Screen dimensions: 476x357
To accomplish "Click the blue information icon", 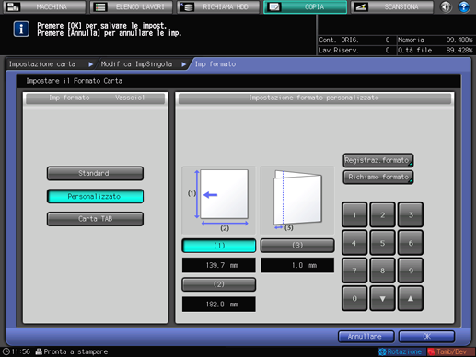I will click(x=21, y=29).
